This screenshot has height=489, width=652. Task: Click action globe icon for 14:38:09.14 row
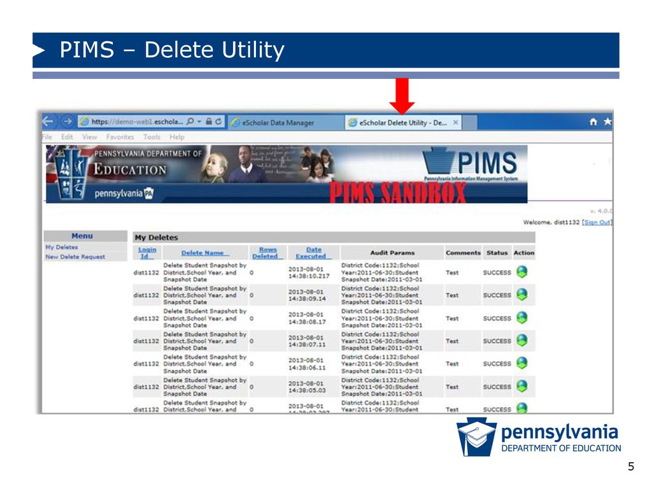point(522,294)
